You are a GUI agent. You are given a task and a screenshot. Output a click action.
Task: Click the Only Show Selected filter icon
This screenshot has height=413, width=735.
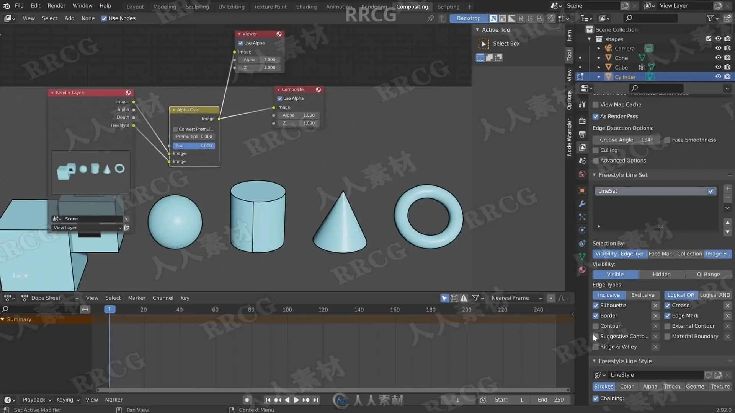[444, 298]
